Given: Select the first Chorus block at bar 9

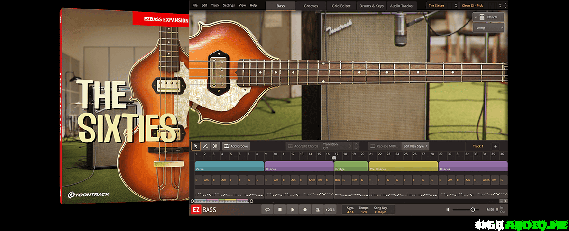Looking at the screenshot, I should pyautogui.click(x=299, y=166).
